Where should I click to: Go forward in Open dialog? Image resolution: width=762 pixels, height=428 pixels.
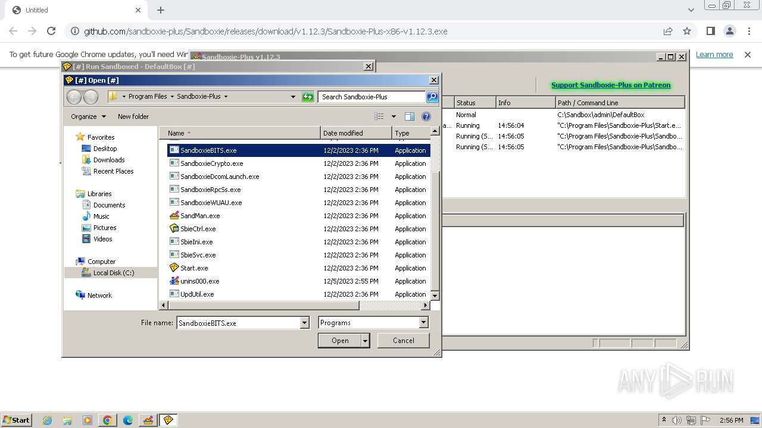tap(90, 97)
